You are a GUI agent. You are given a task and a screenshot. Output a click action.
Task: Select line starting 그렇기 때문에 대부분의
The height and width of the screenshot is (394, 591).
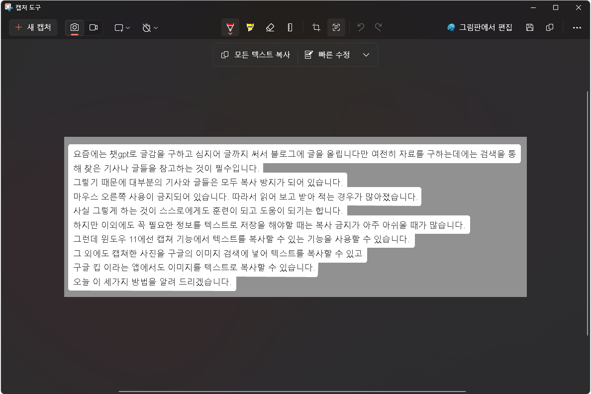coord(207,183)
